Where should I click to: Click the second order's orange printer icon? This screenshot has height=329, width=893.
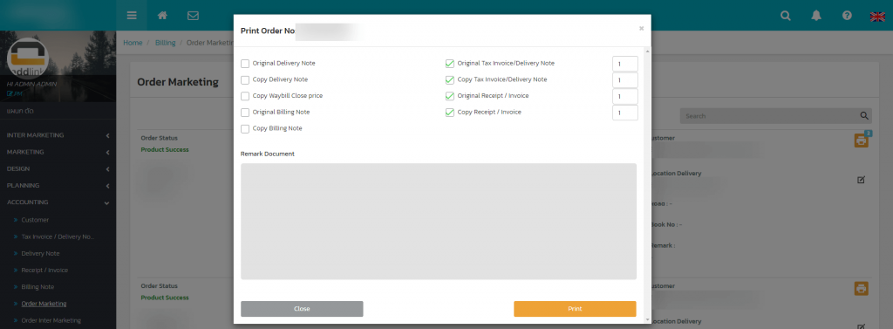(861, 289)
